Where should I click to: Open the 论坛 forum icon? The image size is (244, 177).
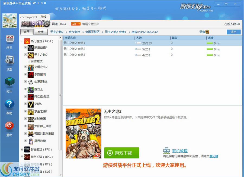click(10, 81)
